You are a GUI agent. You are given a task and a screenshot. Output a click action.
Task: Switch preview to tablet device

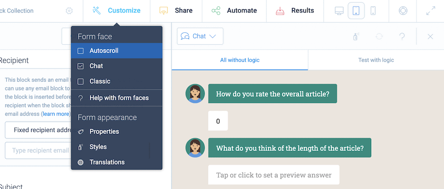[356, 11]
